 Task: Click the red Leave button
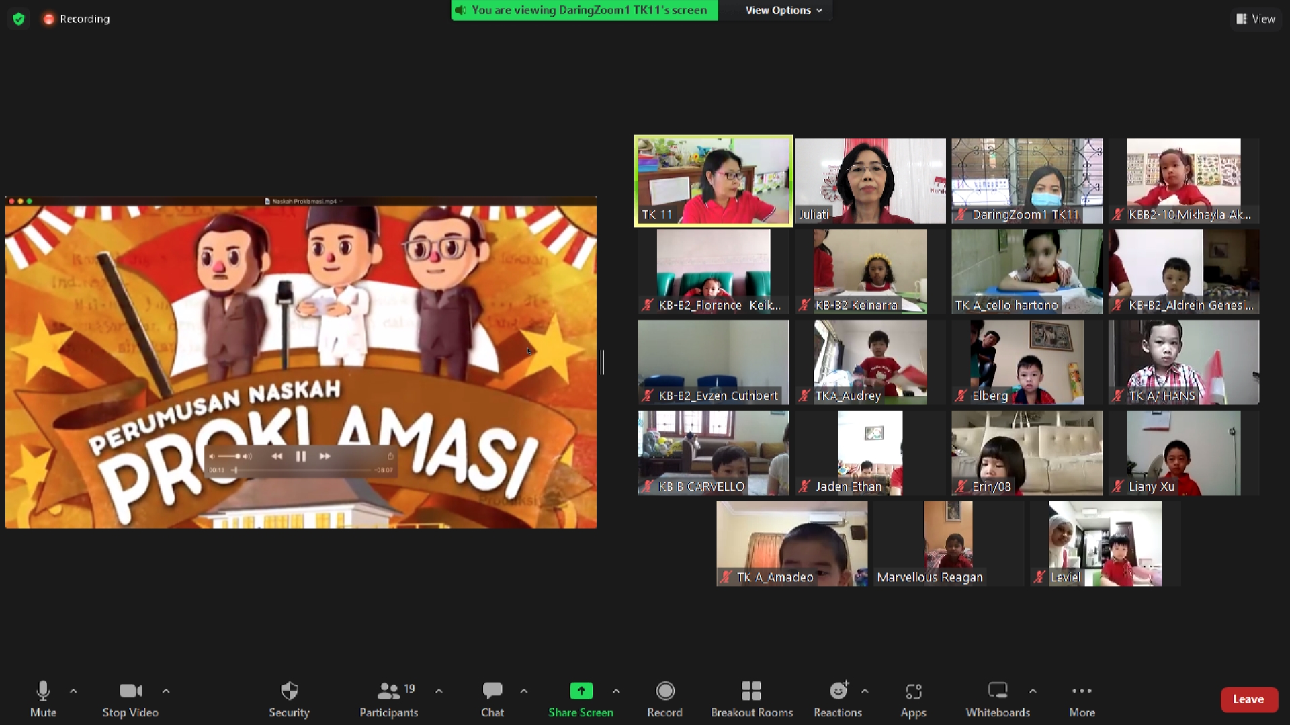point(1248,699)
